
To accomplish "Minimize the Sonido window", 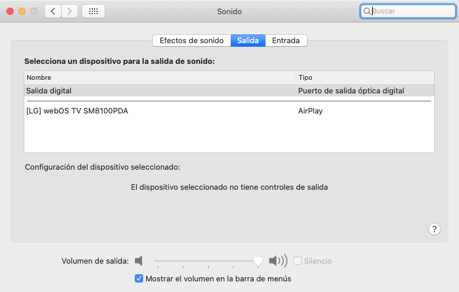I will coord(22,11).
